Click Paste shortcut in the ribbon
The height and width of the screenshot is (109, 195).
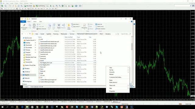(x=41, y=29)
